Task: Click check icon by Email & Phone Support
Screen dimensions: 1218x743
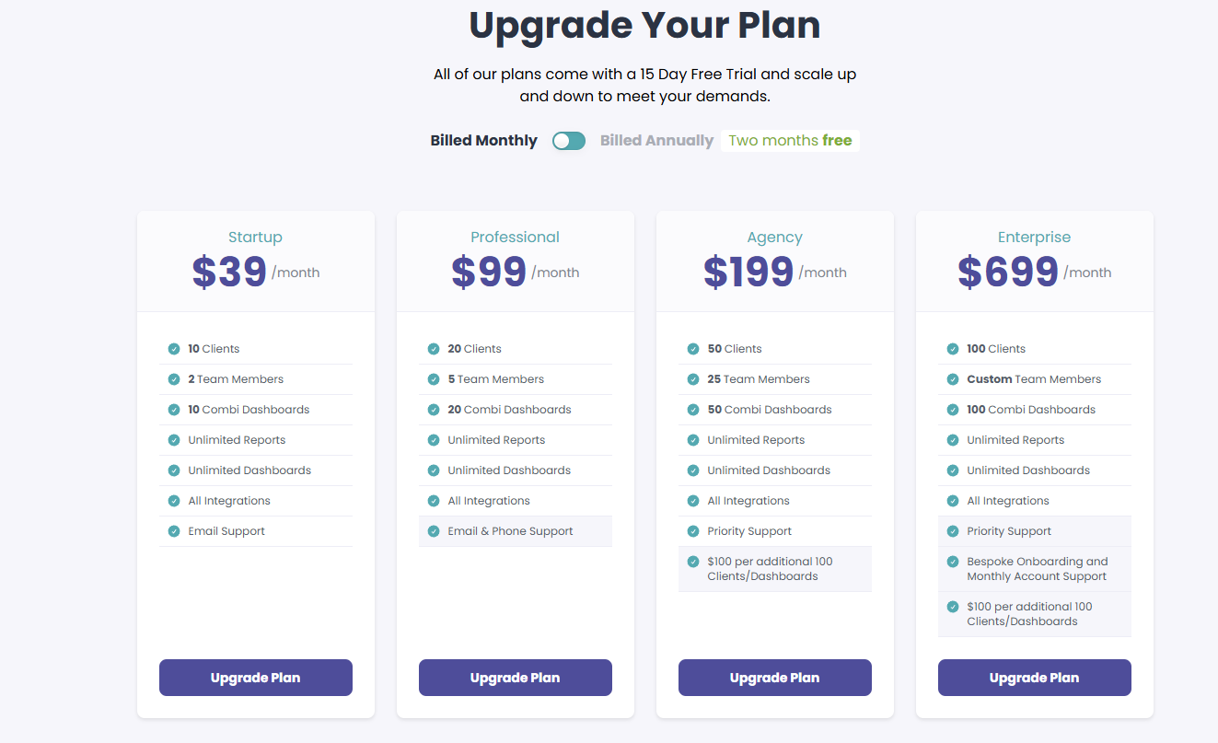Action: [434, 531]
